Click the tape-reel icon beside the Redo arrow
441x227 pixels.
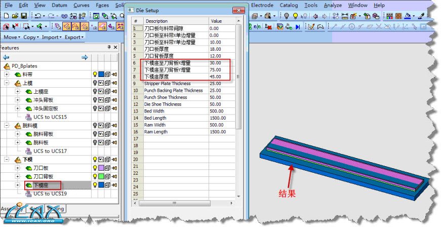point(65,16)
